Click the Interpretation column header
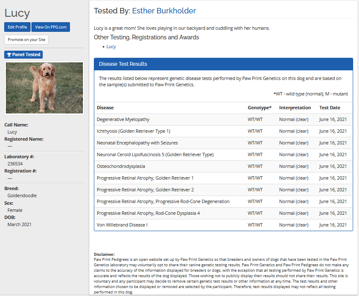 (295, 108)
